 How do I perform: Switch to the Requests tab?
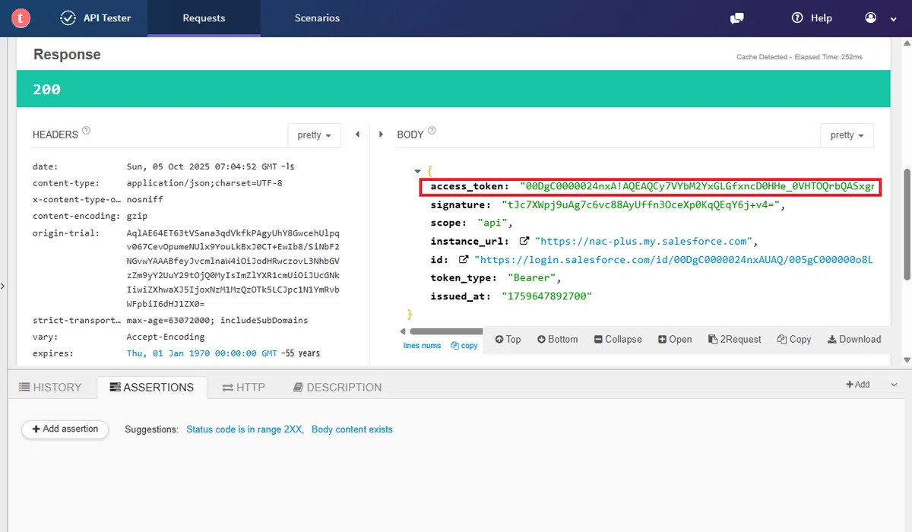click(x=204, y=18)
